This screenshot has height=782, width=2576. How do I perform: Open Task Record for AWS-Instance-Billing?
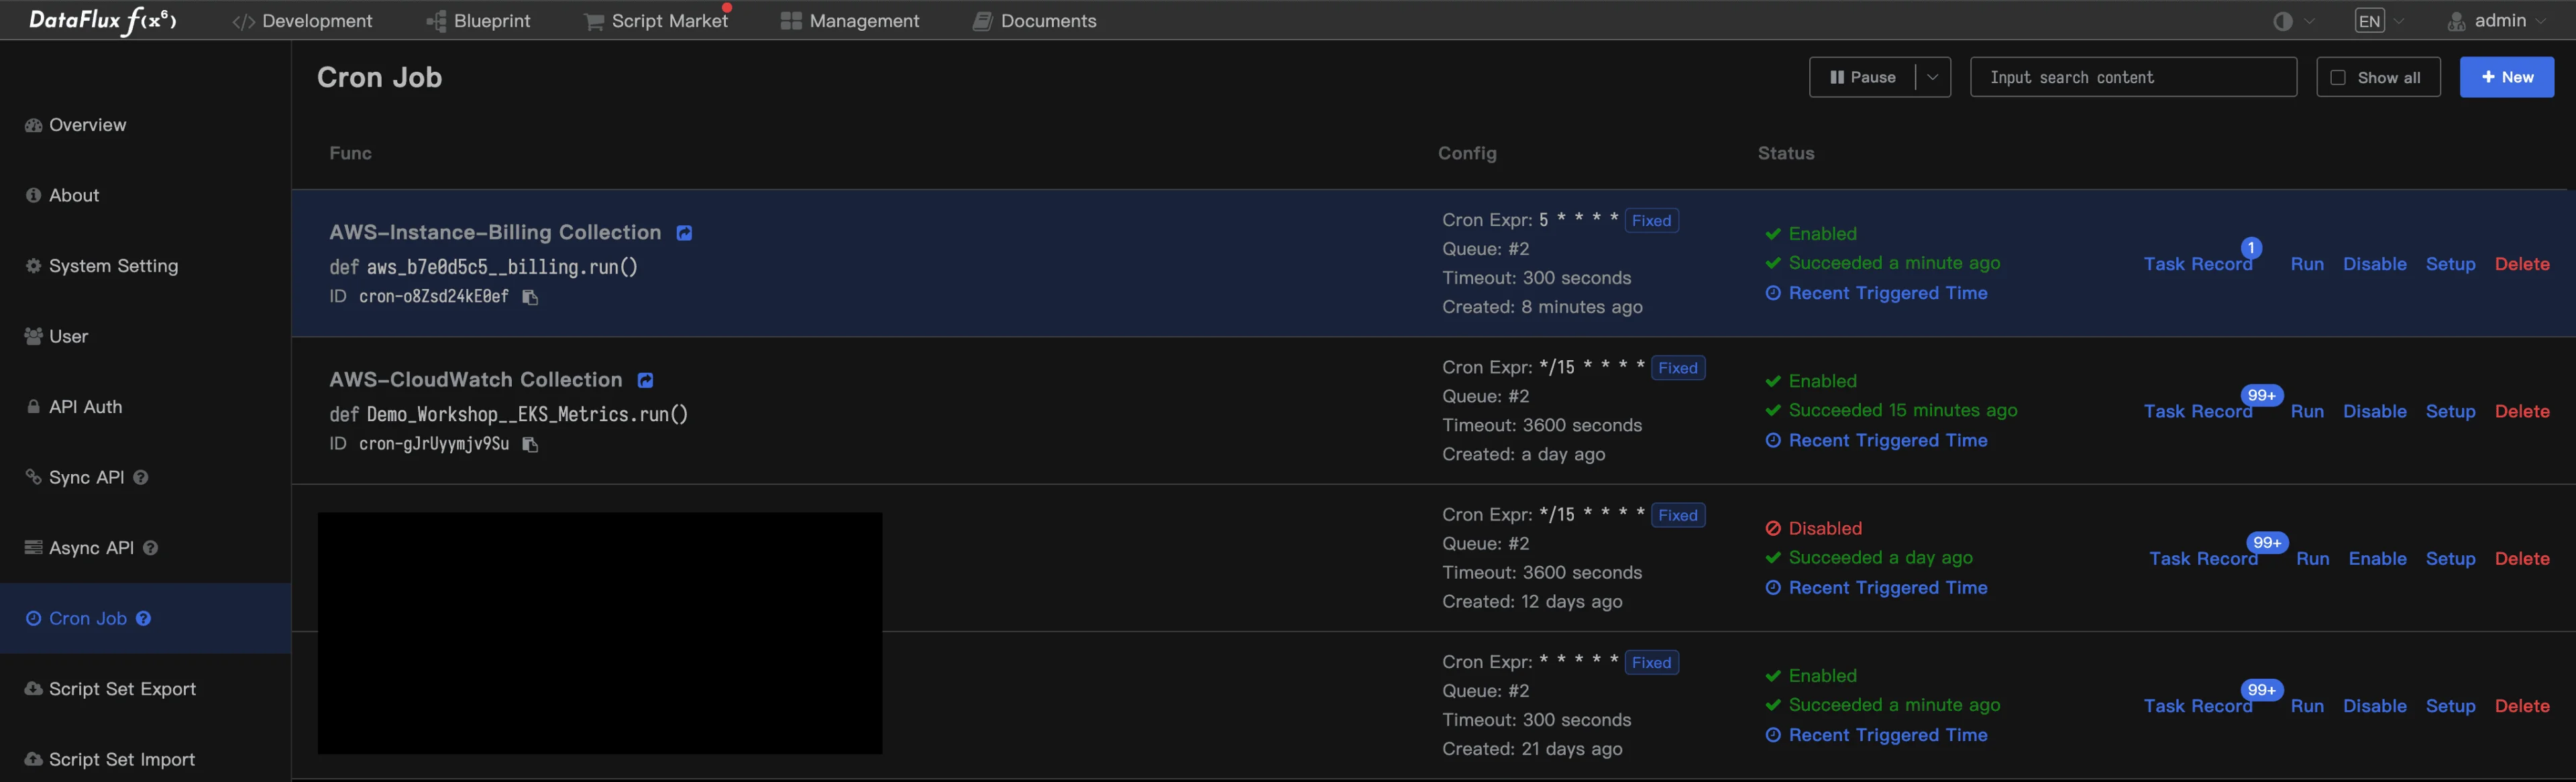coord(2197,264)
